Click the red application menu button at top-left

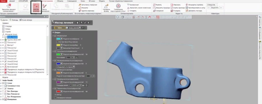(3, 1)
